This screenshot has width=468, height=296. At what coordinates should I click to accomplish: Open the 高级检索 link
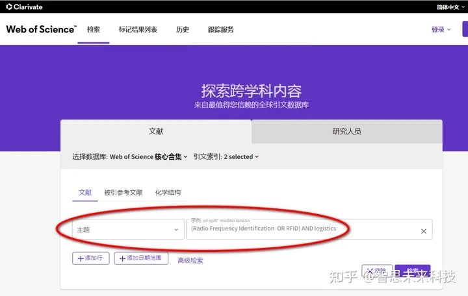pos(190,260)
